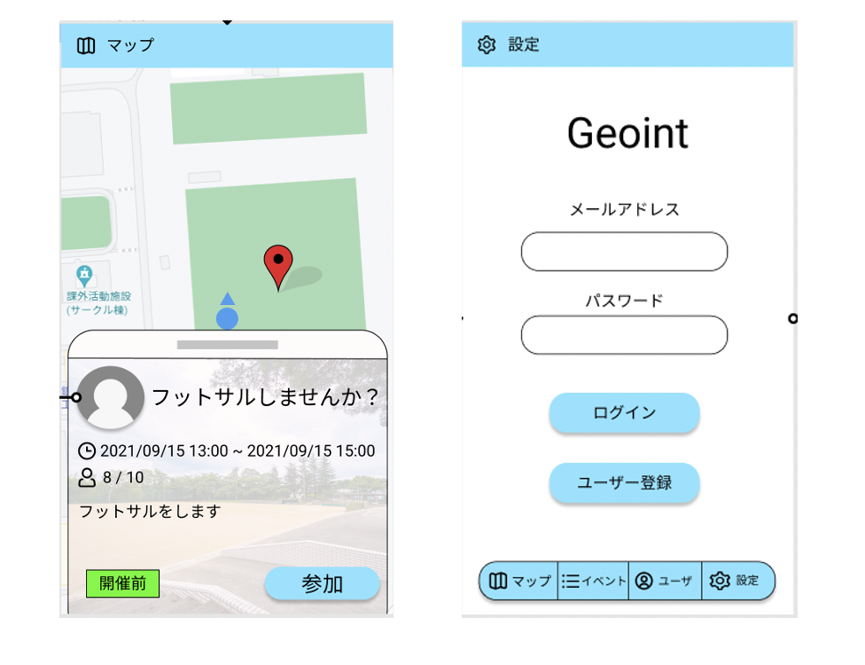Screen dimensions: 865x665
Task: Focus the パスワード input field
Action: click(625, 335)
